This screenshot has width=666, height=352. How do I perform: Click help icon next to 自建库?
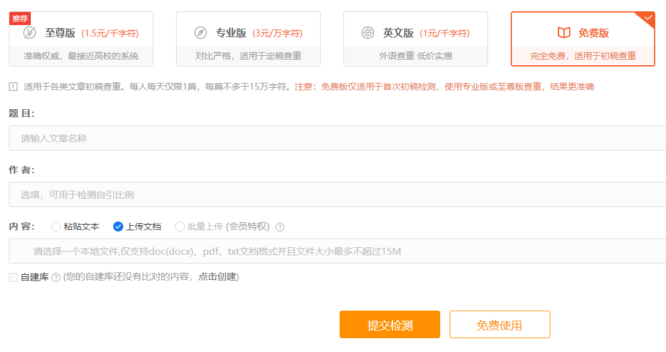click(x=55, y=277)
